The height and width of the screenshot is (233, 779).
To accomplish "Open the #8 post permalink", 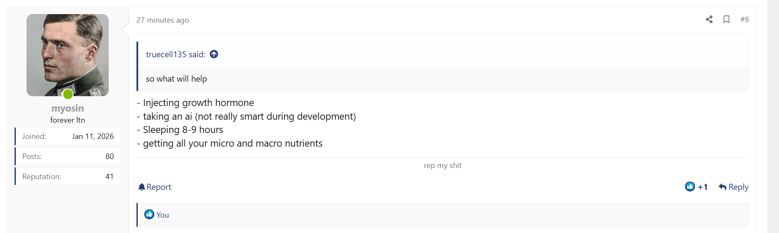I will coord(744,19).
